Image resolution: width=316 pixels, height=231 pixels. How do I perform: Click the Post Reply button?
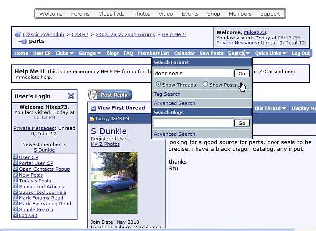tap(110, 95)
